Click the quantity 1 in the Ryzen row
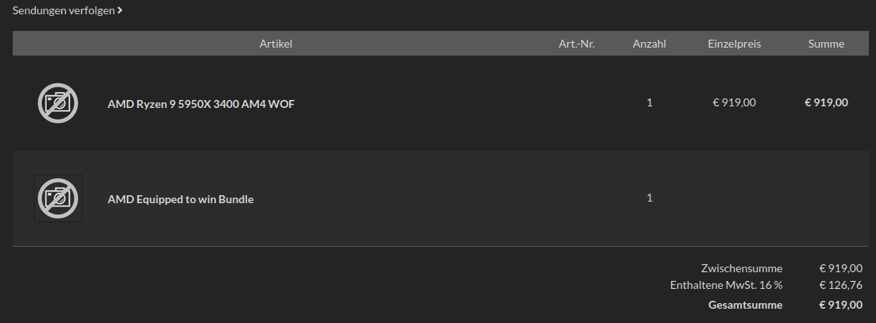Viewport: 876px width, 323px height. tap(649, 102)
